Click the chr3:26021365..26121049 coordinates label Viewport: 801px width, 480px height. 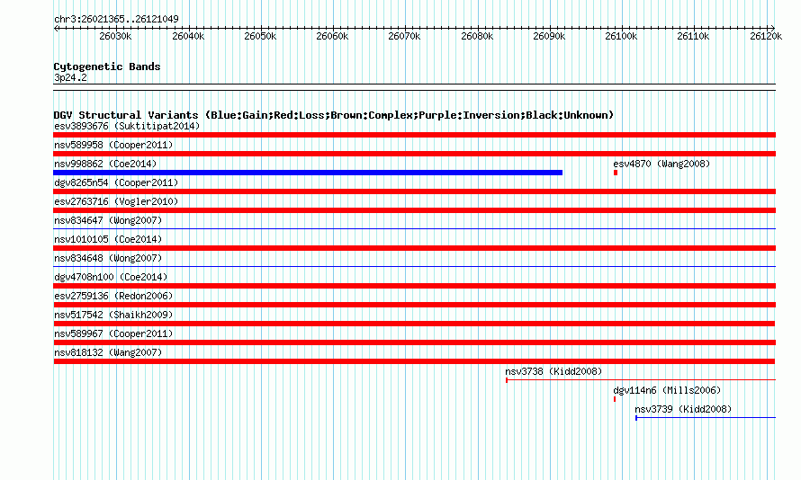pyautogui.click(x=116, y=19)
